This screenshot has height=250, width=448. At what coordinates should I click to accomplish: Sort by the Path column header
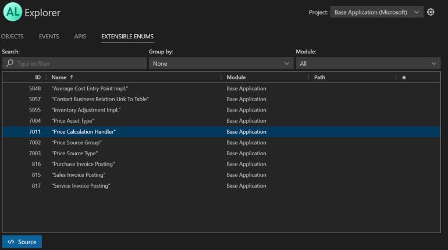click(319, 77)
